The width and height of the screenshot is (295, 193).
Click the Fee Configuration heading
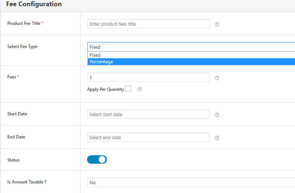point(34,4)
